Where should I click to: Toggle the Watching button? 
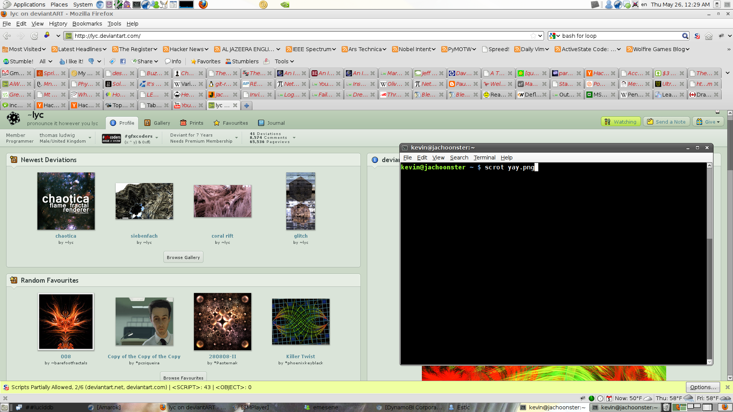tap(621, 122)
